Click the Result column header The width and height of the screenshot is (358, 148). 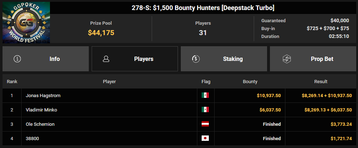(x=321, y=81)
